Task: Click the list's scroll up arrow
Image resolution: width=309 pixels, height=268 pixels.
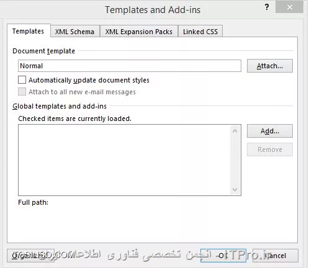Action: (235, 131)
